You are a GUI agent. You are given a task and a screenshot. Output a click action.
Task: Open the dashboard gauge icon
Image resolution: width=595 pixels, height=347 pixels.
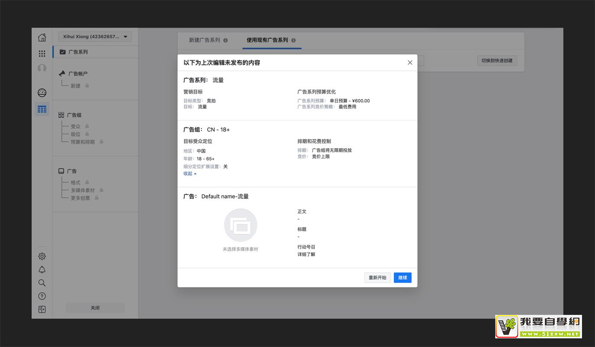pyautogui.click(x=42, y=93)
